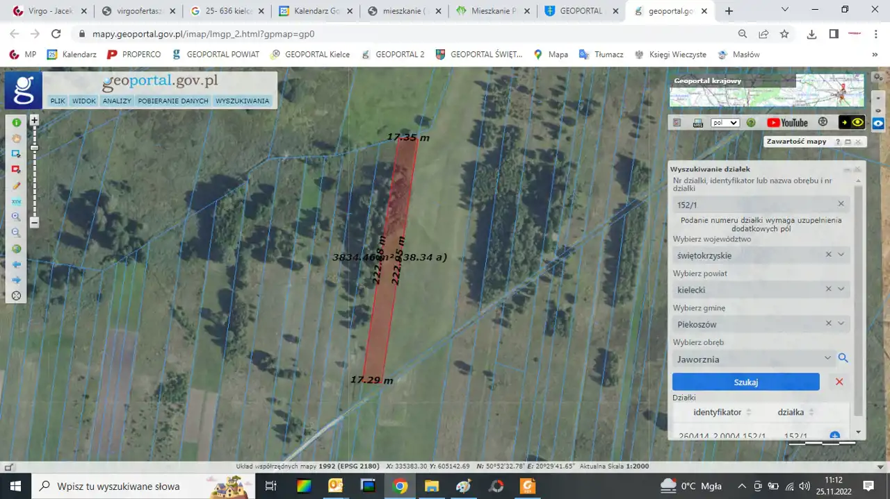This screenshot has height=499, width=890.
Task: Open the POBIERANIE DANYCH menu
Action: pos(173,101)
